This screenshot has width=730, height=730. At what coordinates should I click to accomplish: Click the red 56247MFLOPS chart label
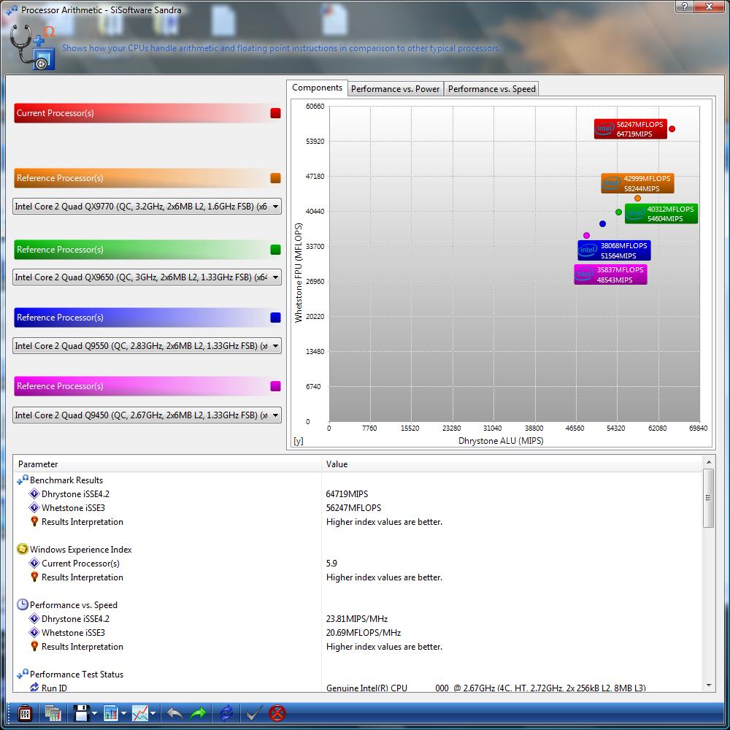click(631, 129)
